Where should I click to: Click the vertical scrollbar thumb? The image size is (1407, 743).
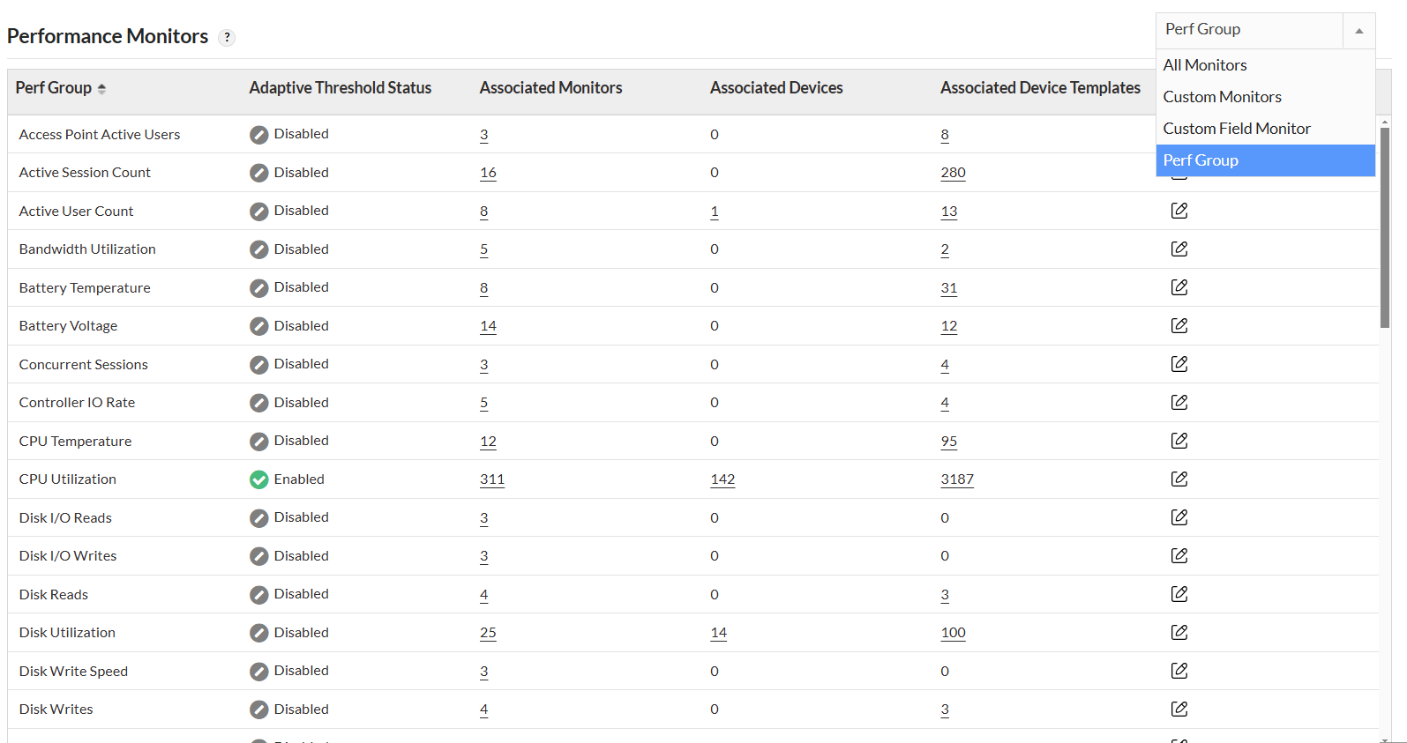pyautogui.click(x=1385, y=227)
